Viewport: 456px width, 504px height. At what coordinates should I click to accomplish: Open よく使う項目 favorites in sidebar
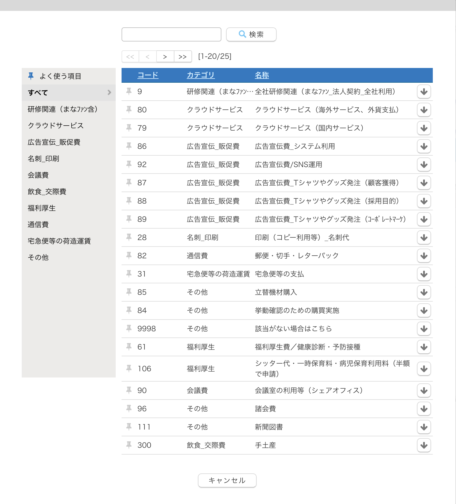pos(60,76)
